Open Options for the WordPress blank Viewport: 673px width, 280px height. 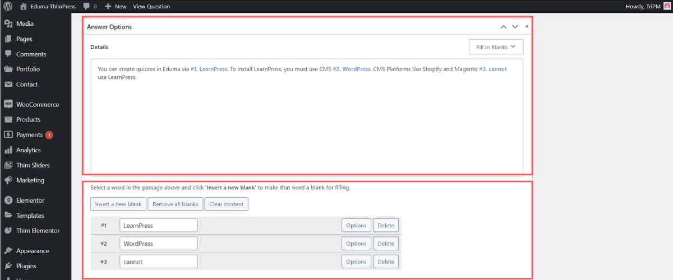pyautogui.click(x=356, y=244)
